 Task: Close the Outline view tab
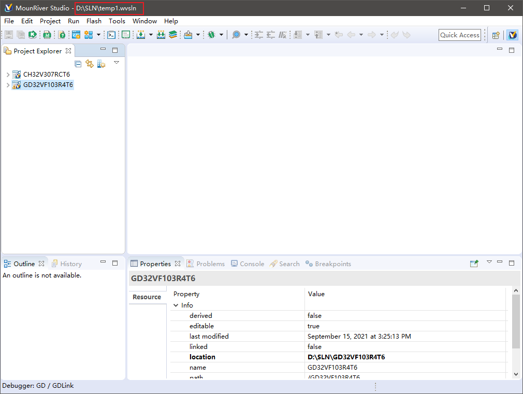(41, 264)
